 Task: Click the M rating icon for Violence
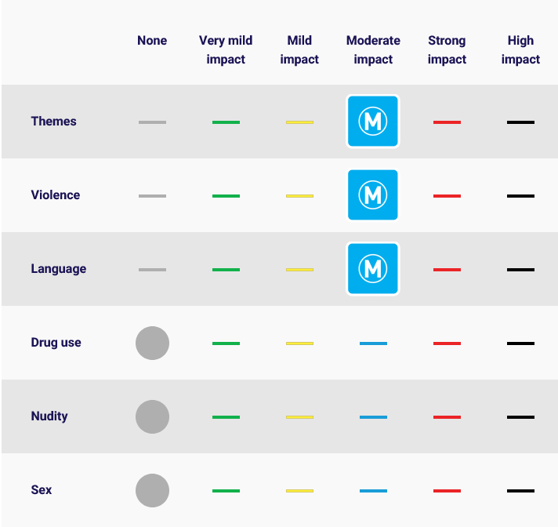point(373,195)
